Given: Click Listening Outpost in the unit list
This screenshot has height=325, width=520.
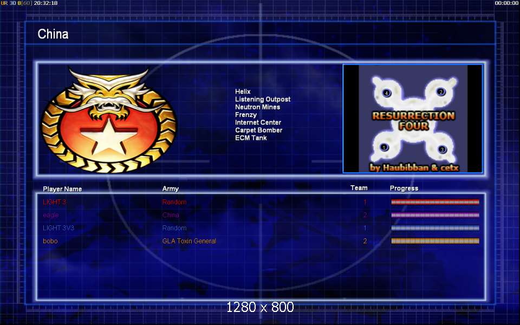Looking at the screenshot, I should click(263, 99).
